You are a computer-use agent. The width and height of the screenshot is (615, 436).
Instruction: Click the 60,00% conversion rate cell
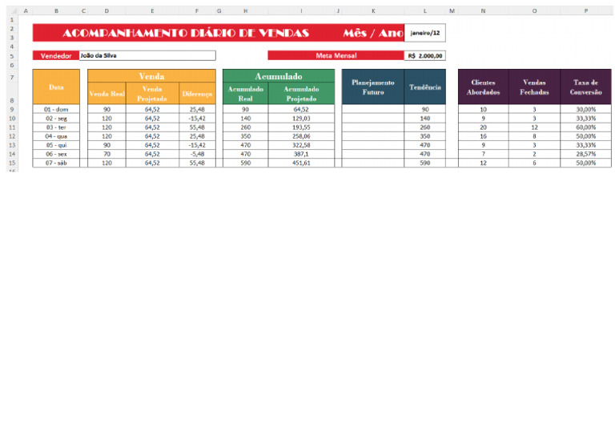pyautogui.click(x=585, y=127)
